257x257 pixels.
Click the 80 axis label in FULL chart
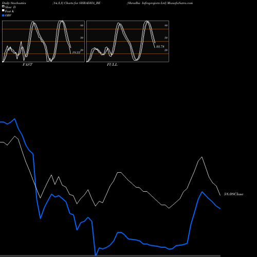[x=166, y=25]
